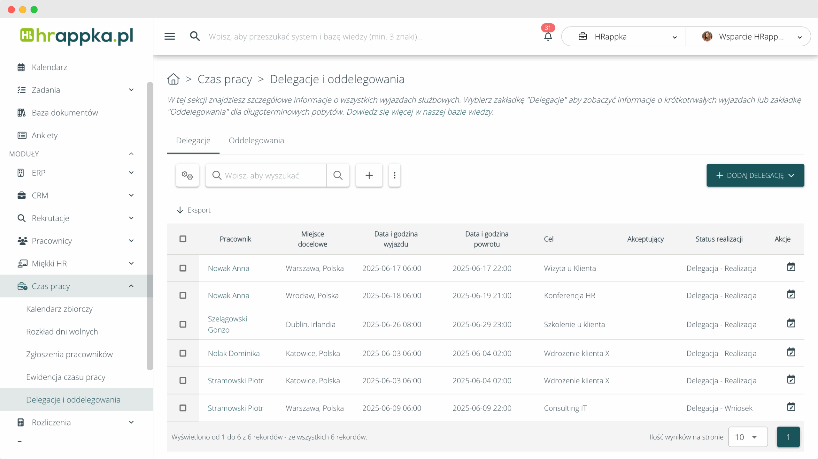The height and width of the screenshot is (459, 818).
Task: Check the Wrocław, Polska row checkbox
Action: tap(183, 295)
